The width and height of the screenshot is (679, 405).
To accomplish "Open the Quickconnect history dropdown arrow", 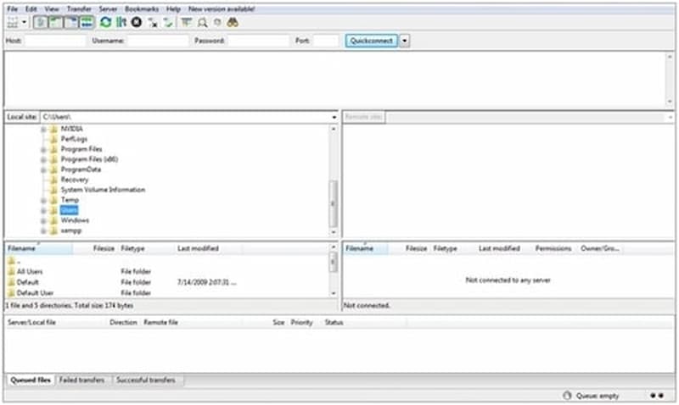I will [x=405, y=41].
